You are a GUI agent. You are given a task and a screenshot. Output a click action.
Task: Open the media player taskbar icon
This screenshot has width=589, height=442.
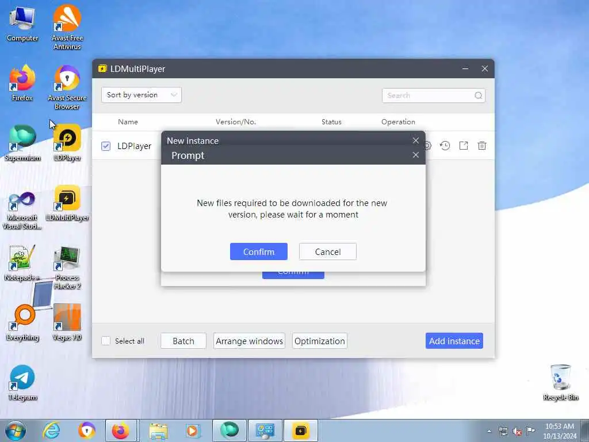pos(192,430)
